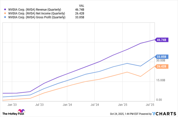Click the purple Revenue legend dot
The width and height of the screenshot is (178, 117).
point(5,9)
